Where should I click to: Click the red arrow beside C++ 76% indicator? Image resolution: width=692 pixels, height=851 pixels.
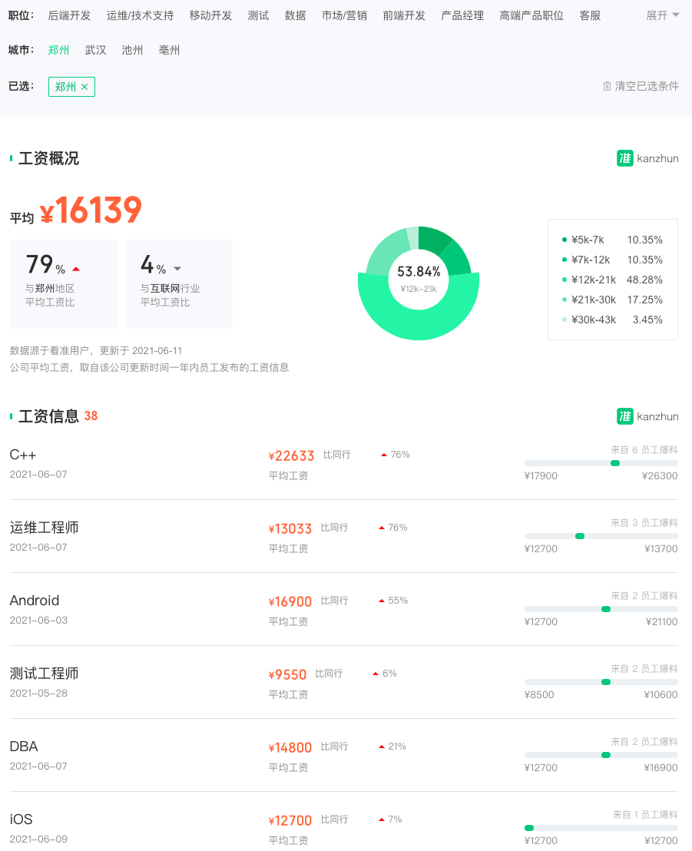(382, 455)
